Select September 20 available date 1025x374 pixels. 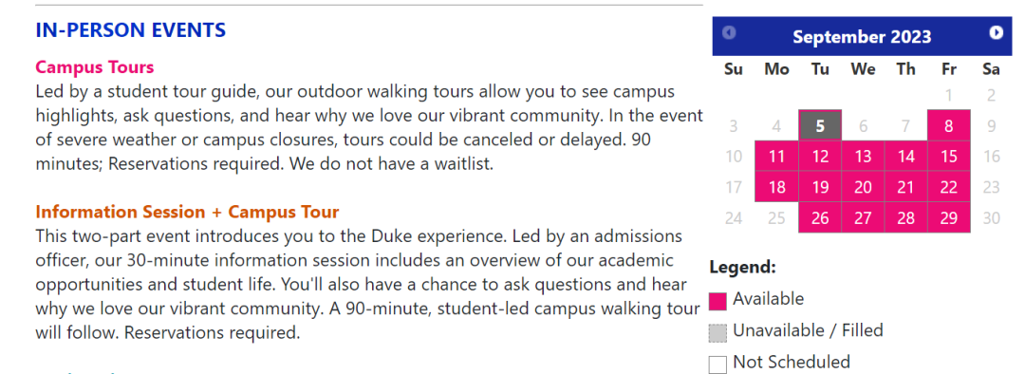[863, 187]
